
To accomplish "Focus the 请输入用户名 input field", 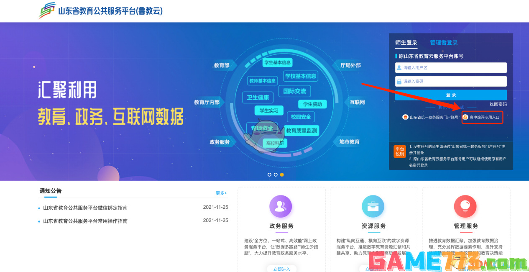I will (x=451, y=68).
